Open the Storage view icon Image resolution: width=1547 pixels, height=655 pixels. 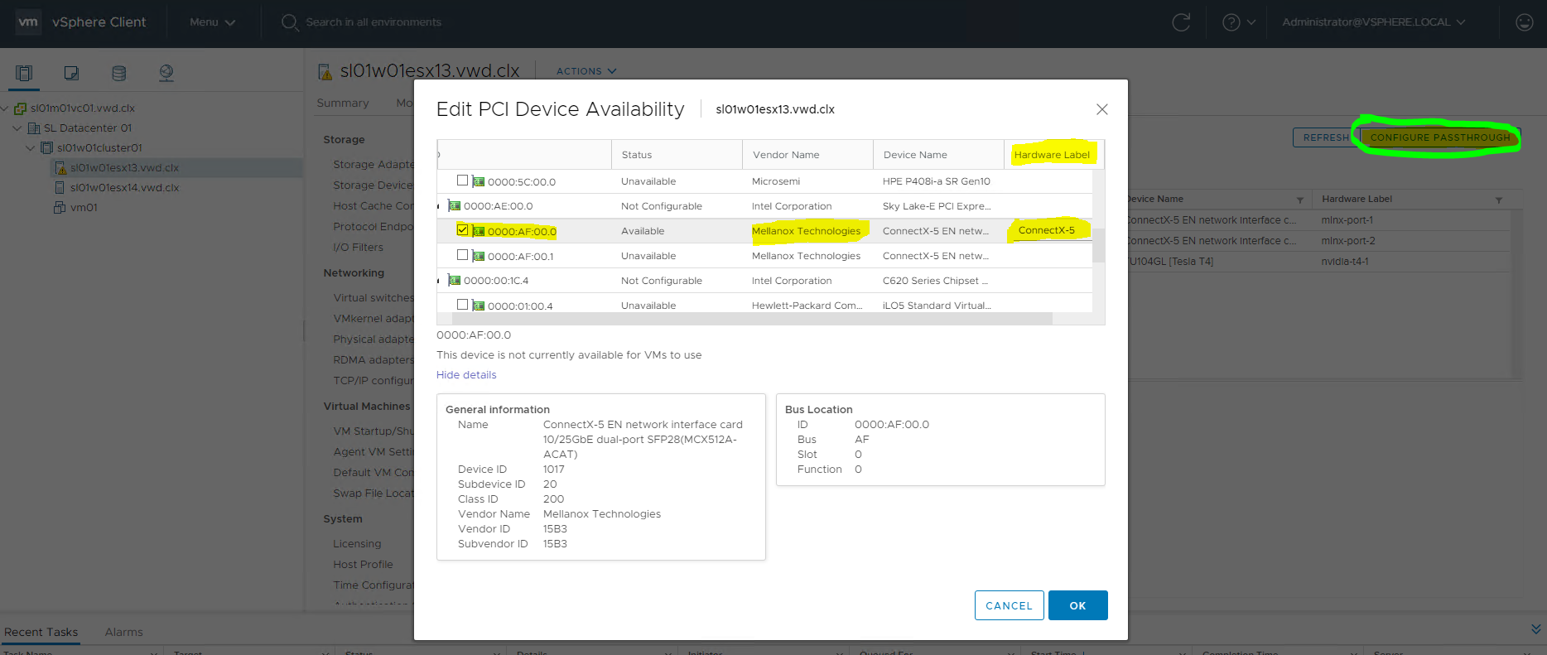[x=119, y=73]
